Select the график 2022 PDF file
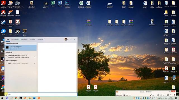The image size is (179, 100). point(173,51)
